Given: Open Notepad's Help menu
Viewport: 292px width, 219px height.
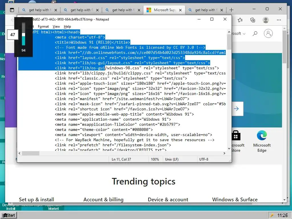Looking at the screenshot, I should tap(67, 27).
